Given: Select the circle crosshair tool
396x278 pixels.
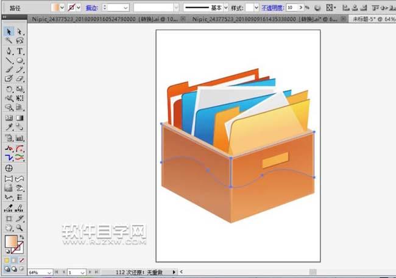Looking at the screenshot, I should (9, 169).
